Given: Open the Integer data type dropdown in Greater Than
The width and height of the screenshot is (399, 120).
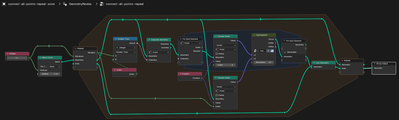Looking at the screenshot, I should tap(125, 48).
